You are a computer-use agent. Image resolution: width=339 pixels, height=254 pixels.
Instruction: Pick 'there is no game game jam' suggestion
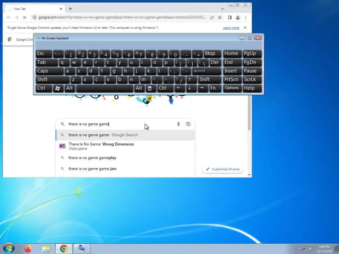coord(125,169)
